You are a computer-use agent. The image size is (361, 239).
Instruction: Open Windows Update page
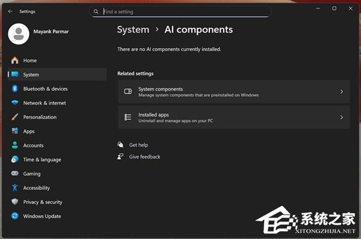pyautogui.click(x=57, y=216)
